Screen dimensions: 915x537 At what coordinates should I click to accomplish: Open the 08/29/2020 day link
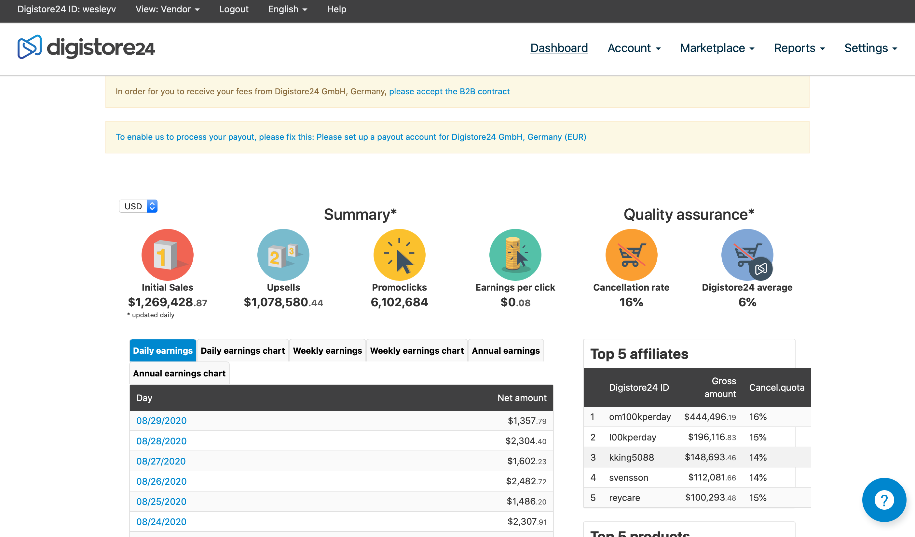(x=161, y=421)
